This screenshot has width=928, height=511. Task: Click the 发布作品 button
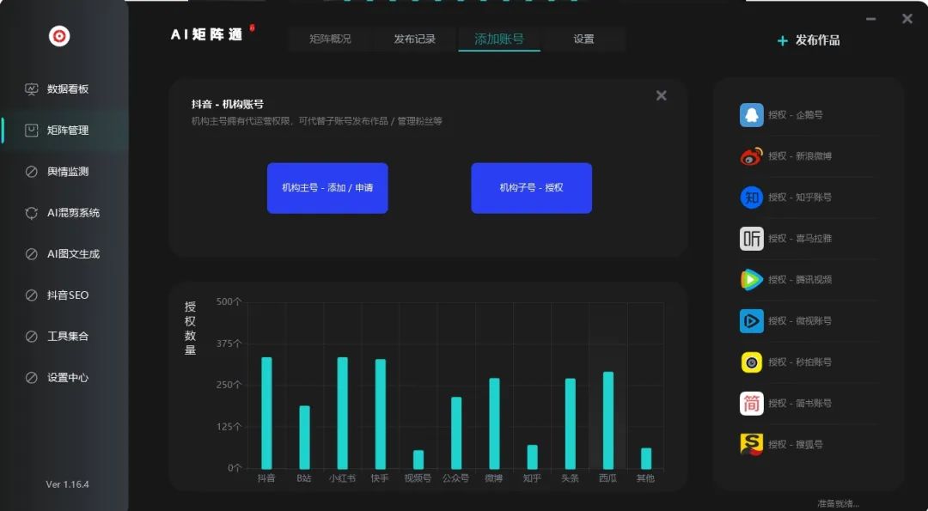[809, 41]
